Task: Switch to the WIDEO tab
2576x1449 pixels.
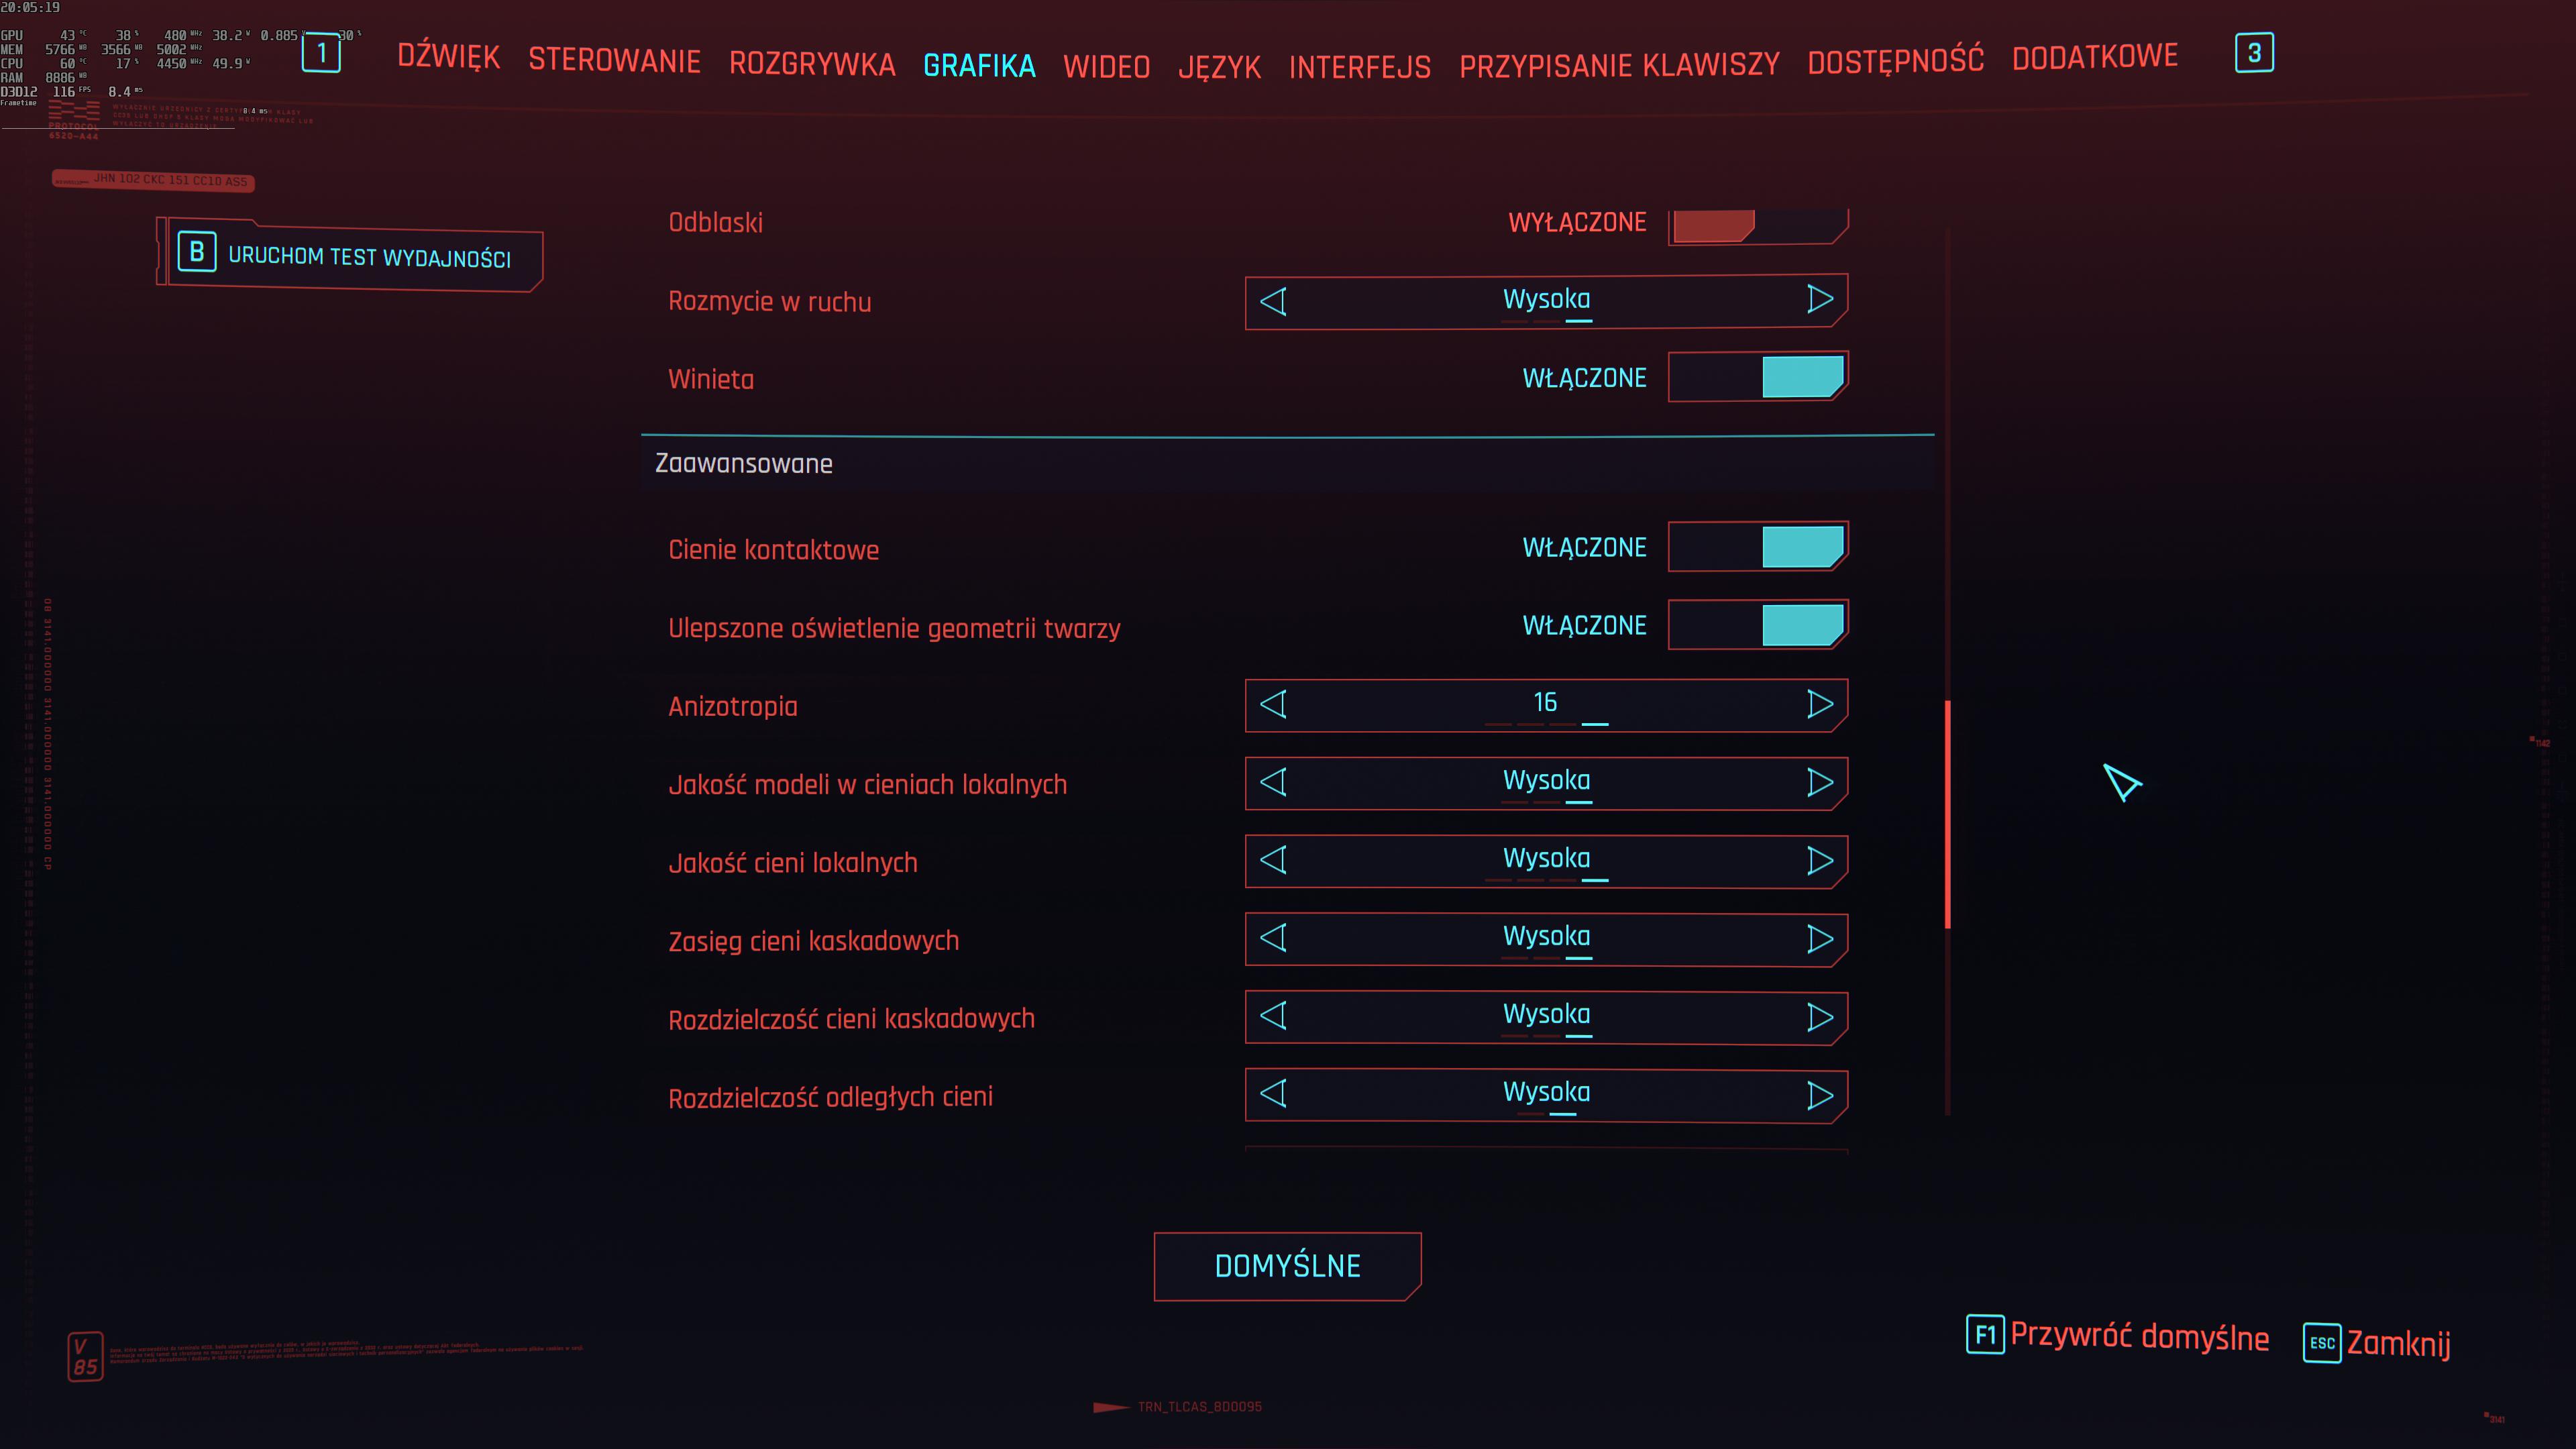Action: coord(1106,67)
